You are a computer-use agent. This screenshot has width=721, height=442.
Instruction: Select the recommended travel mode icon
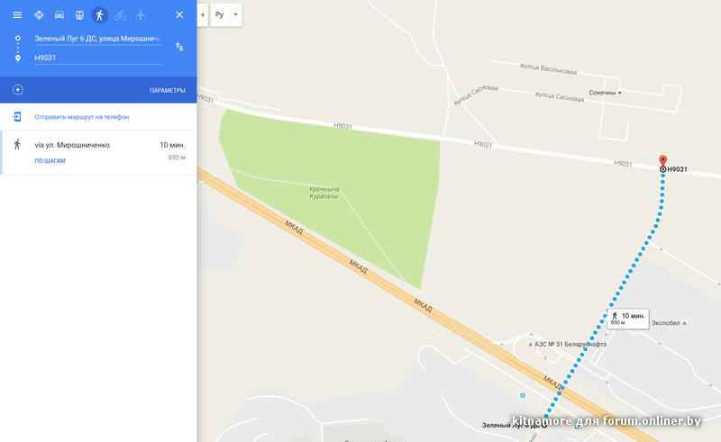(x=39, y=15)
